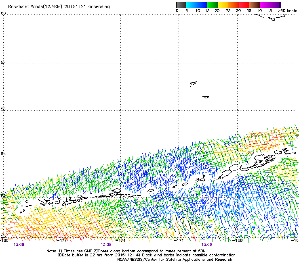Click the red 30-35 knots legend segment

pyautogui.click(x=244, y=5)
